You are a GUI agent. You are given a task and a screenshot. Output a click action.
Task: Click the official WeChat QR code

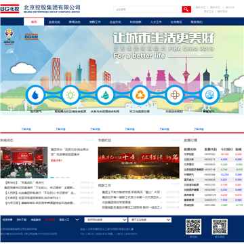click(220, 226)
